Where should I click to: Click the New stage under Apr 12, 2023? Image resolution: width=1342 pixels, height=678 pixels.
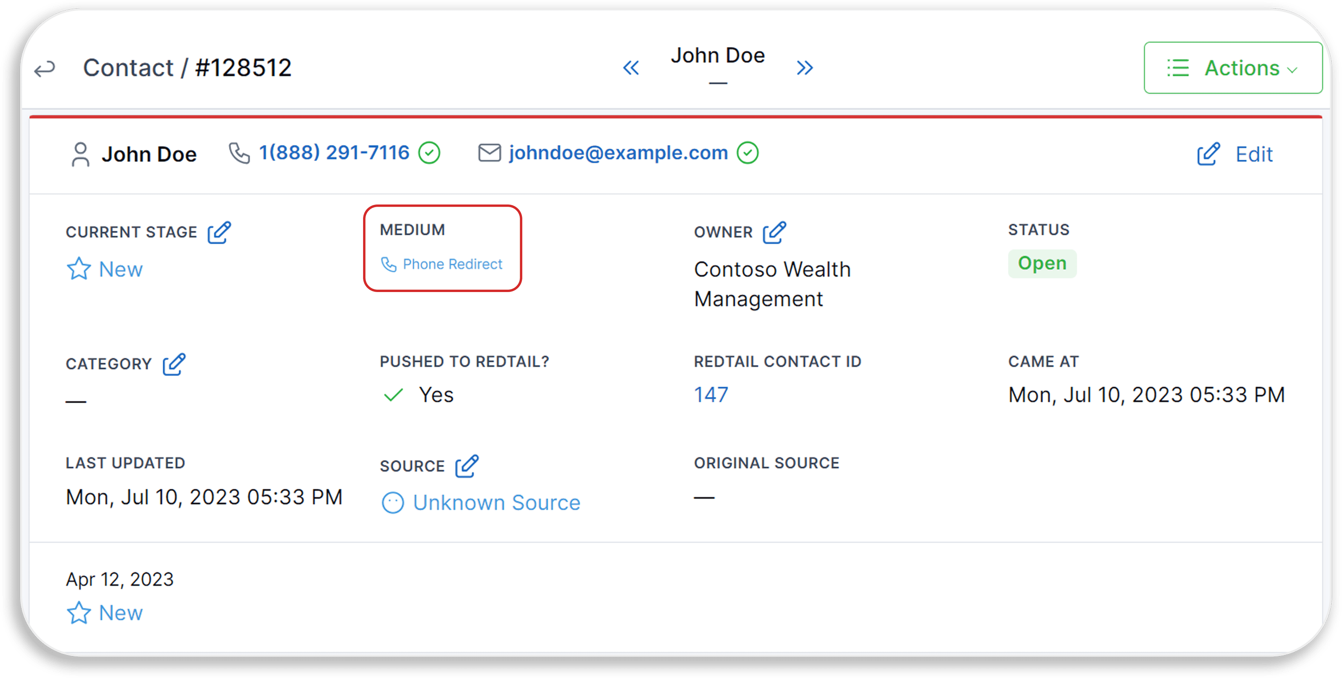[x=120, y=613]
